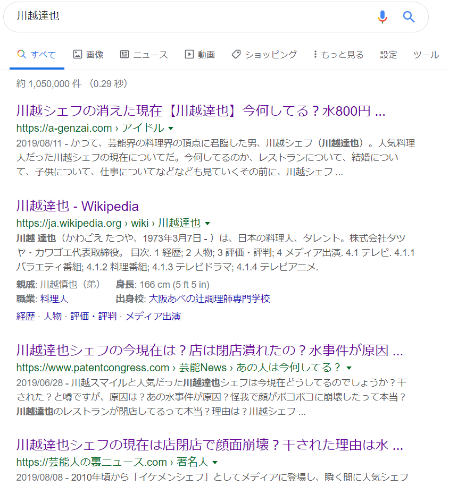Open the ツール options
The image size is (449, 486).
pyautogui.click(x=426, y=55)
